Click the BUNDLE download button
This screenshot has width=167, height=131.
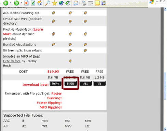[71, 84]
